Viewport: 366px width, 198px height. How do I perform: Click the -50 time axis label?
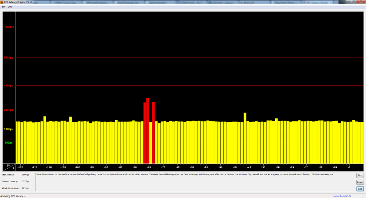(x=220, y=168)
